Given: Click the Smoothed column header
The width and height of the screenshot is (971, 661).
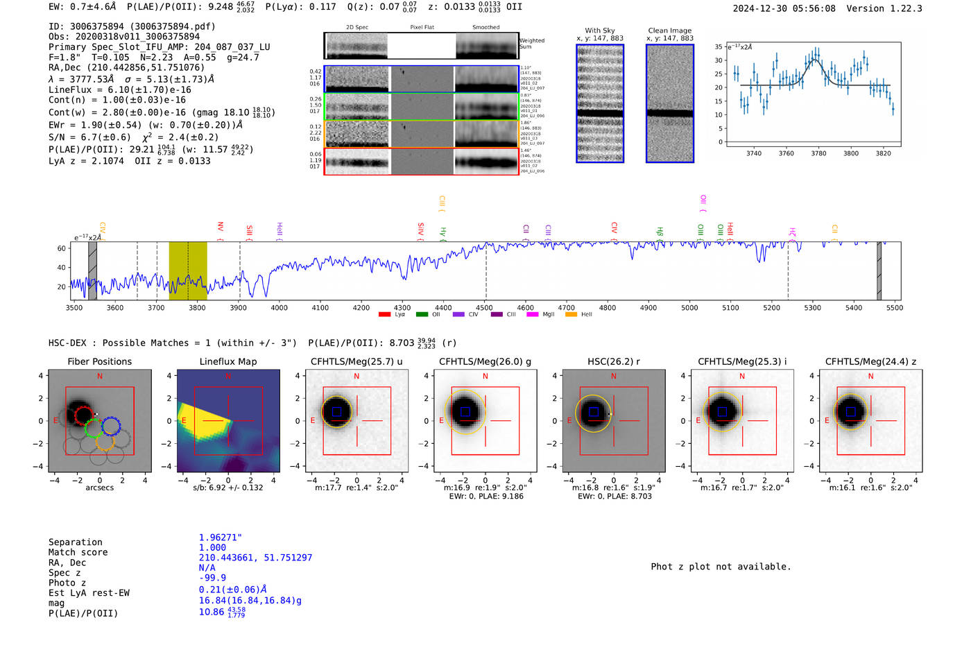Looking at the screenshot, I should coord(486,27).
